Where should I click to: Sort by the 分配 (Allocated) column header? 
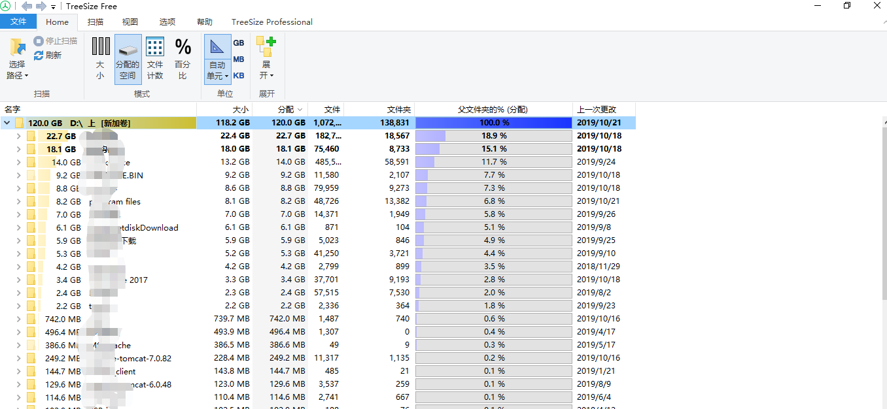coord(280,109)
